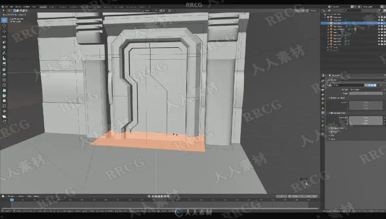Collapse the Array modifier panel
The height and width of the screenshot is (219, 386).
click(328, 85)
